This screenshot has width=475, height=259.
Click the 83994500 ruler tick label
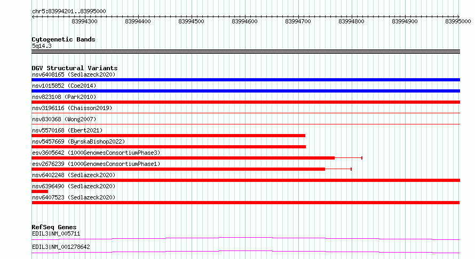191,21
